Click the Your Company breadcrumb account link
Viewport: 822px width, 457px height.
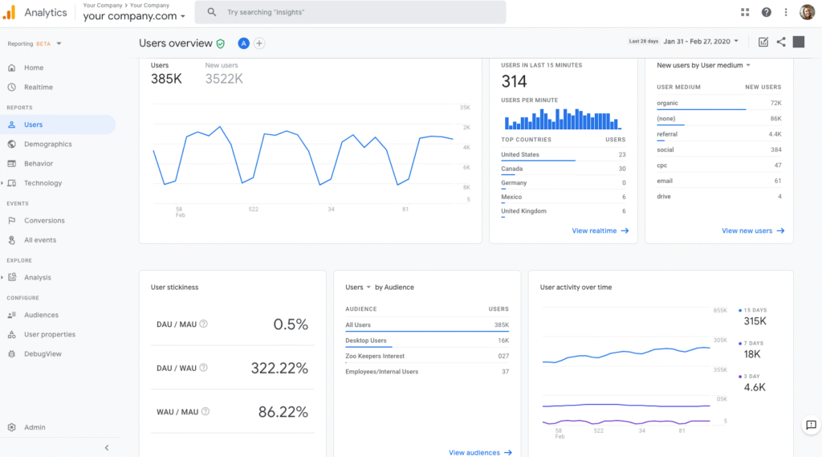pyautogui.click(x=102, y=6)
